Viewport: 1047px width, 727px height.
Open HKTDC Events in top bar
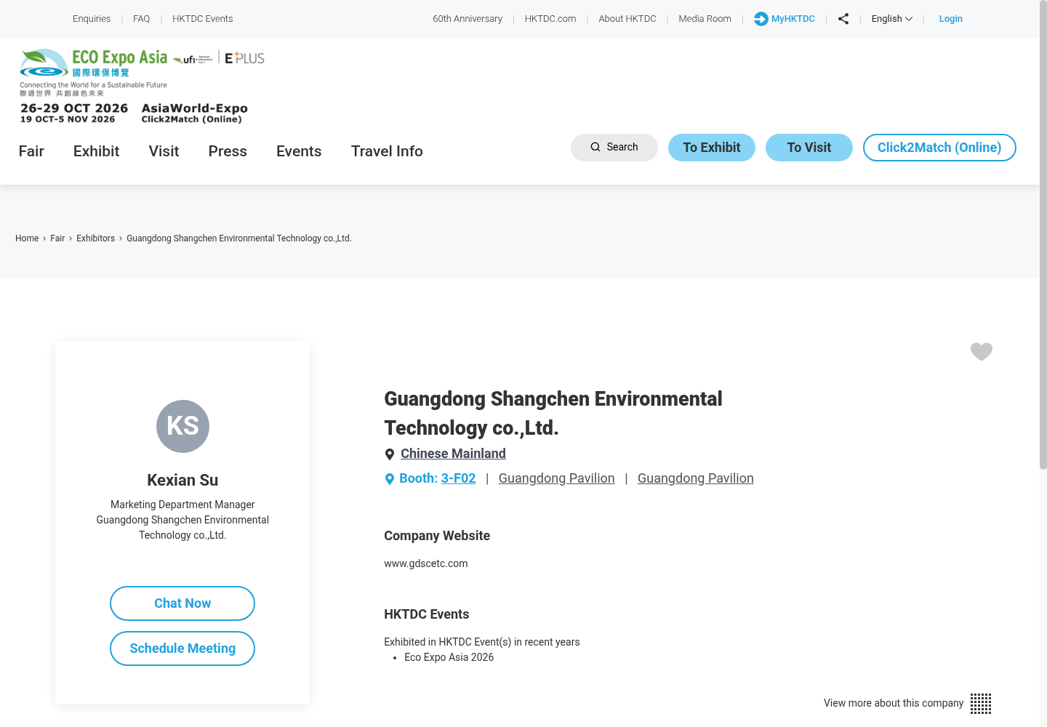[x=203, y=19]
